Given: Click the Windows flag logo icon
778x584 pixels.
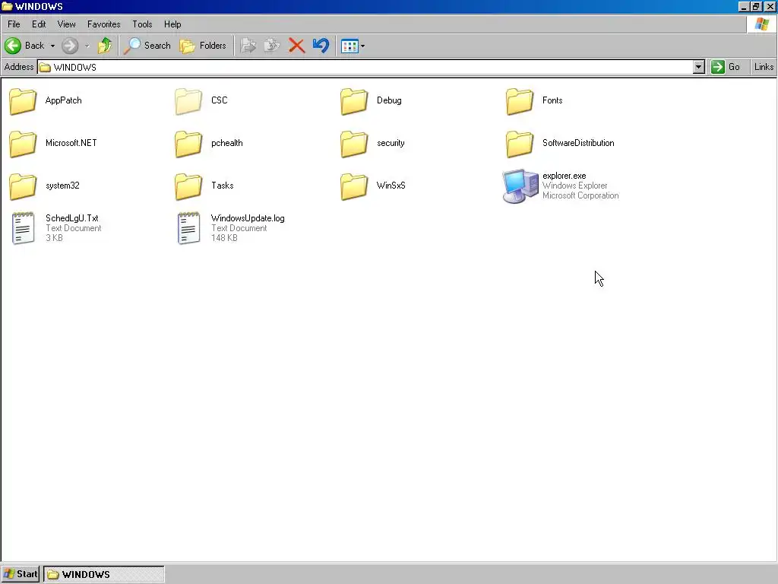Looking at the screenshot, I should [x=761, y=24].
